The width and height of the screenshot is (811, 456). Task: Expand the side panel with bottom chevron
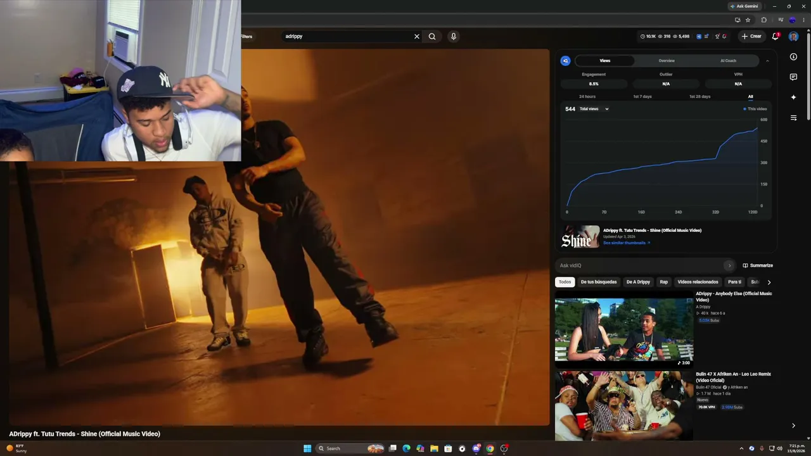coord(793,426)
